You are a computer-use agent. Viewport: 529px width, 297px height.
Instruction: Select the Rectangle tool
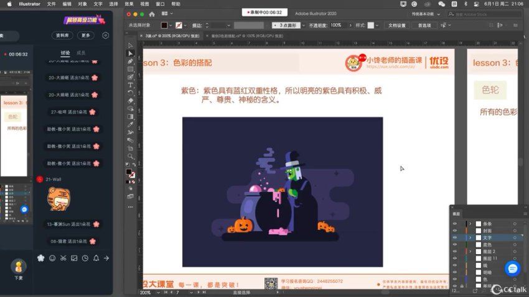coord(130,69)
